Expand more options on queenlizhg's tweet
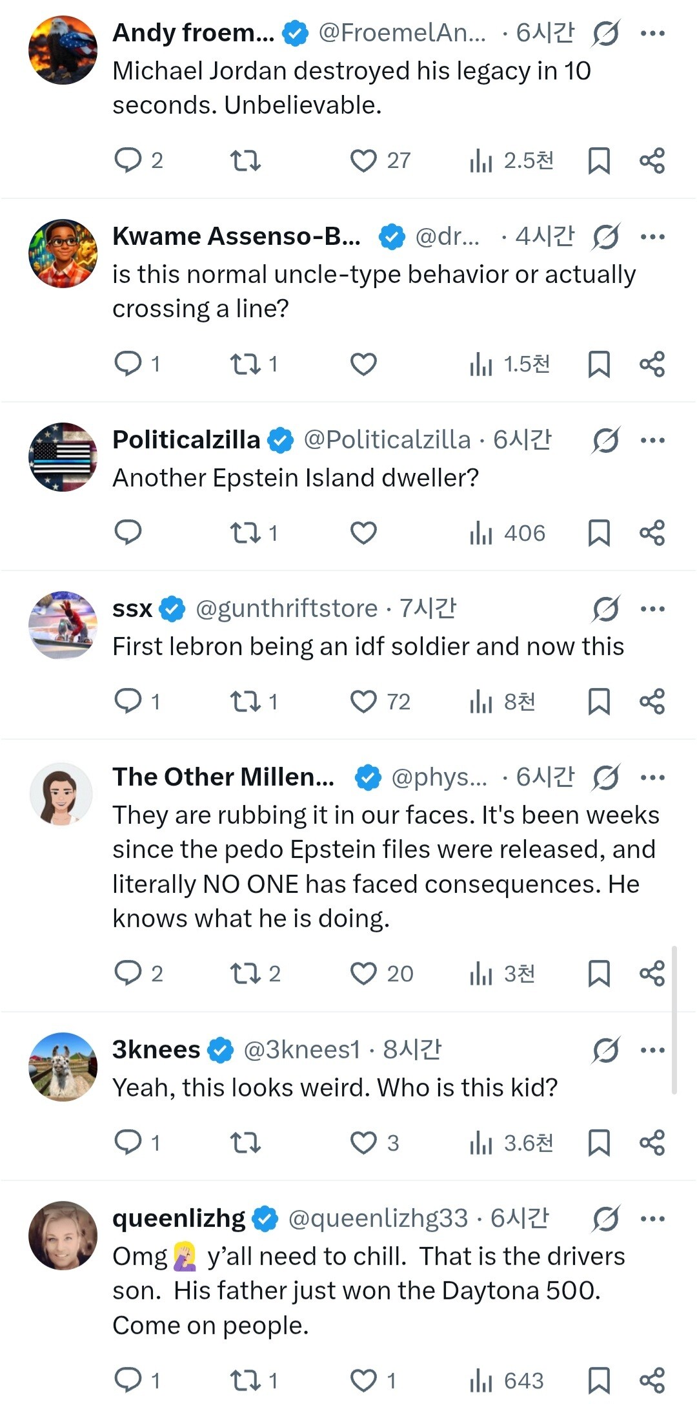The image size is (697, 1404). [652, 1219]
